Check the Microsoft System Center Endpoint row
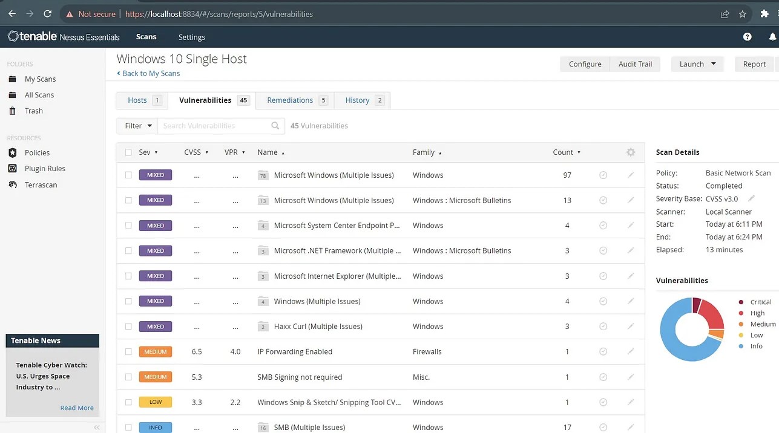The image size is (779, 433). [x=128, y=225]
